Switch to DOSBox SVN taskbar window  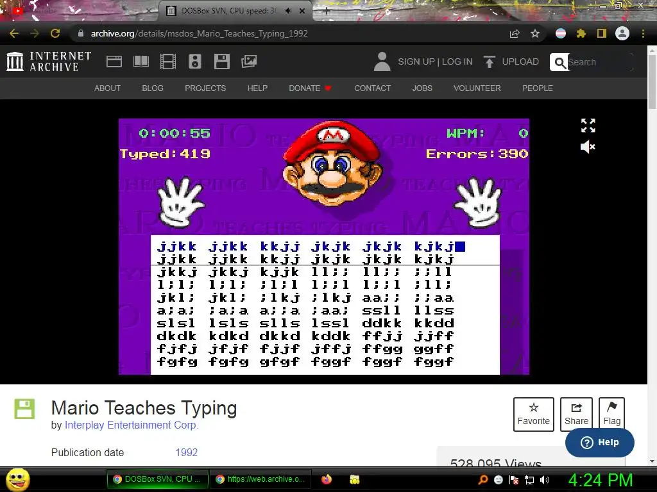tap(157, 479)
